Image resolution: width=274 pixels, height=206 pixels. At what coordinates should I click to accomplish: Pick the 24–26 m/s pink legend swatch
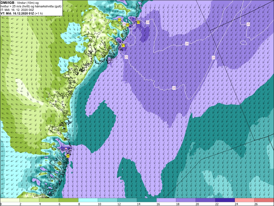point(245,200)
